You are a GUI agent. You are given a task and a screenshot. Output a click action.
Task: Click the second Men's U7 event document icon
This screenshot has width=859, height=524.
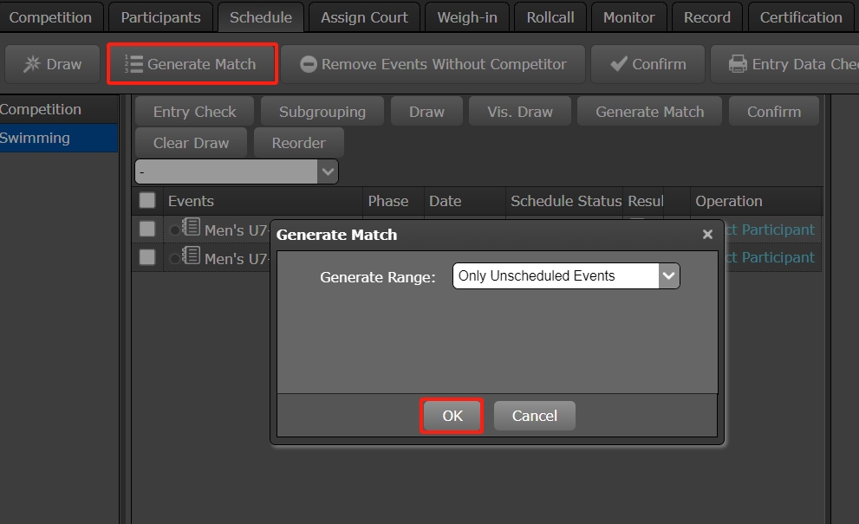click(x=192, y=256)
